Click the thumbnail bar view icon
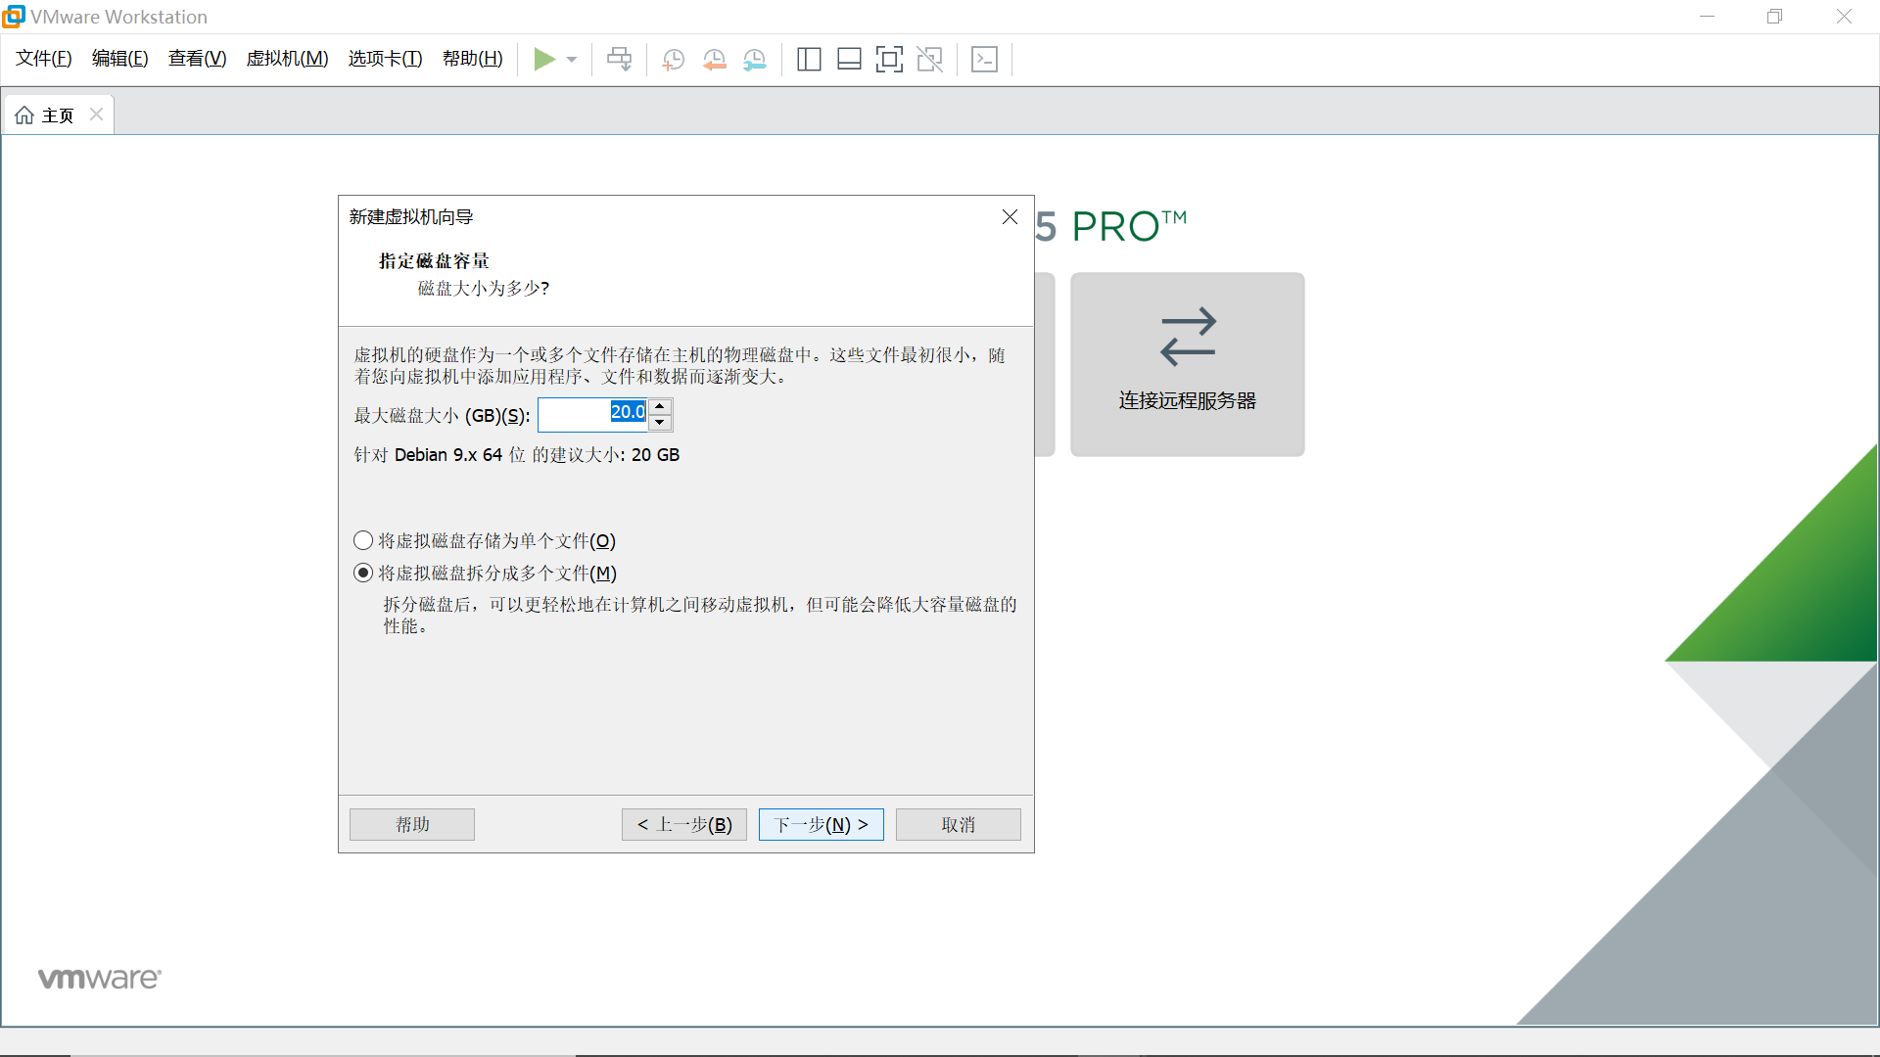The width and height of the screenshot is (1880, 1057). click(x=849, y=60)
